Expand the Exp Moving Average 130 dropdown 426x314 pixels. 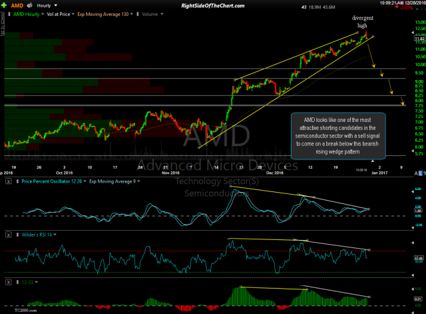[x=132, y=14]
